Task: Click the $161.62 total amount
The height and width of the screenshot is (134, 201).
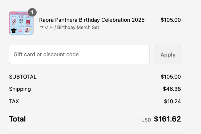Action: [x=167, y=119]
